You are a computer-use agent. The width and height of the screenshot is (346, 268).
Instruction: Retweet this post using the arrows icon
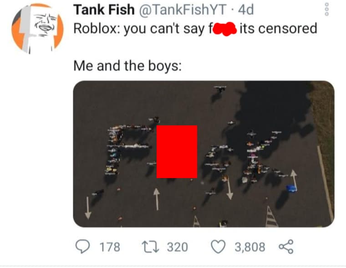(x=150, y=247)
